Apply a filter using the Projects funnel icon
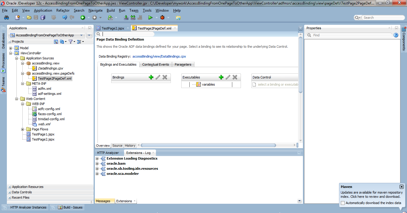407x213 pixels. tap(71, 42)
